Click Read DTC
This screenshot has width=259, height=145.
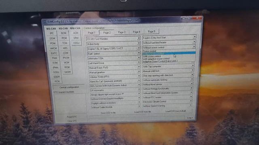click(x=72, y=117)
